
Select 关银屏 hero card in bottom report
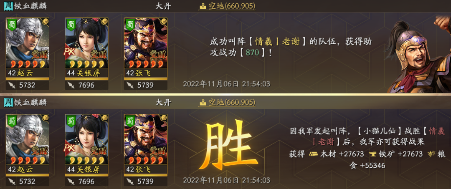coord(86,145)
